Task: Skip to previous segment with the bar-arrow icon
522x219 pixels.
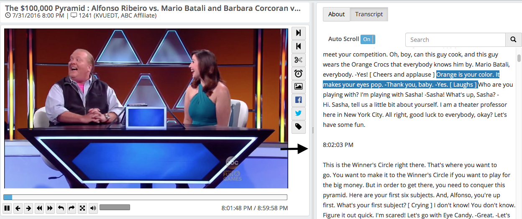Action: point(298,46)
